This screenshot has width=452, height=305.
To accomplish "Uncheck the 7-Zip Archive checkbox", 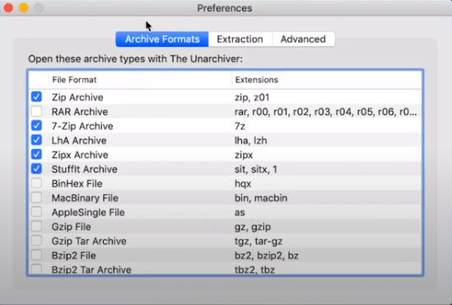I will click(x=36, y=126).
